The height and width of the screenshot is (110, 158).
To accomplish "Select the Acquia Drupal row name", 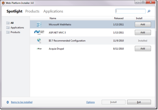I will (56, 49).
